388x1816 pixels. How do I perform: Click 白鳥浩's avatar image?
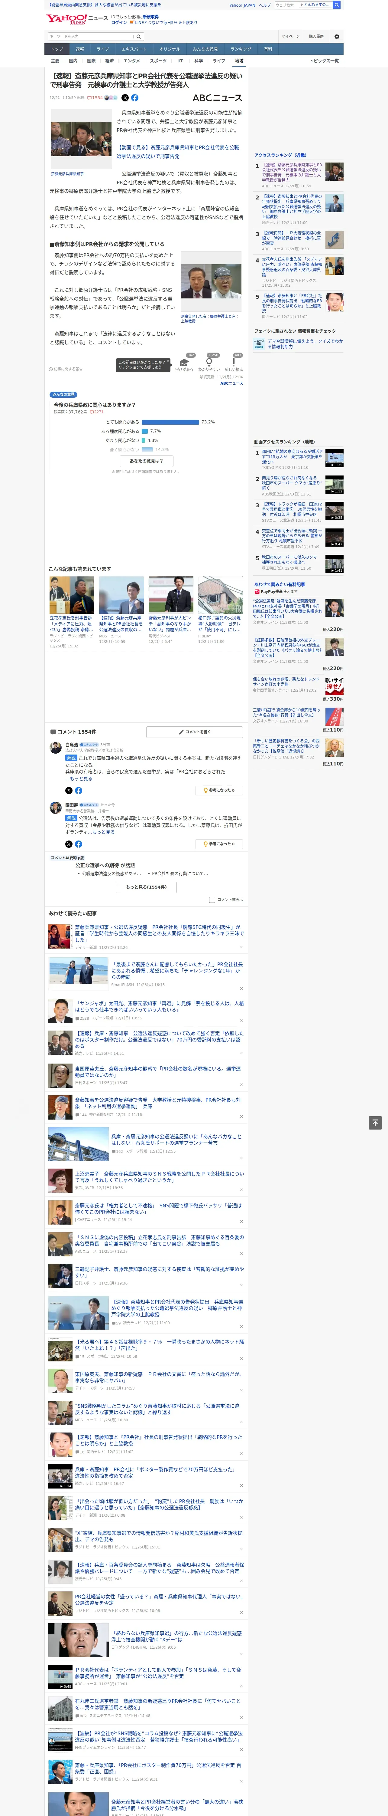(55, 747)
